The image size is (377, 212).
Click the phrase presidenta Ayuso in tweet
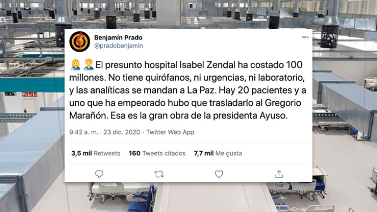[x=250, y=116]
